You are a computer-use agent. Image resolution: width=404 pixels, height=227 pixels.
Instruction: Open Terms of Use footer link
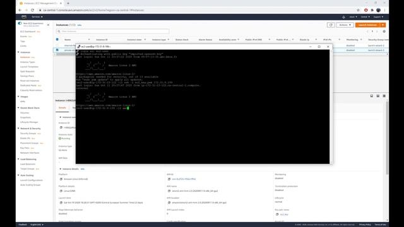pyautogui.click(x=380, y=224)
